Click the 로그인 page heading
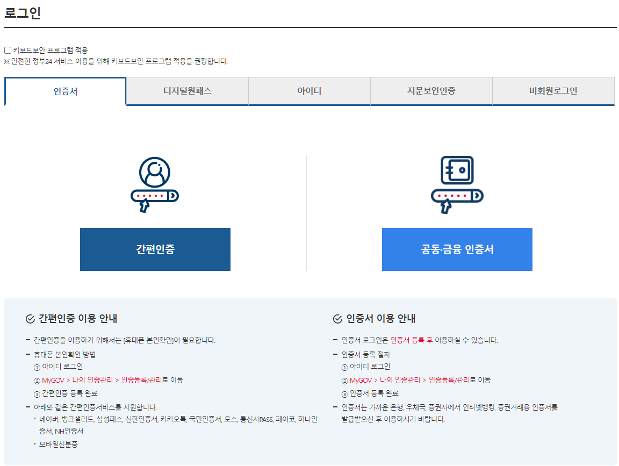This screenshot has height=466, width=619. point(23,13)
